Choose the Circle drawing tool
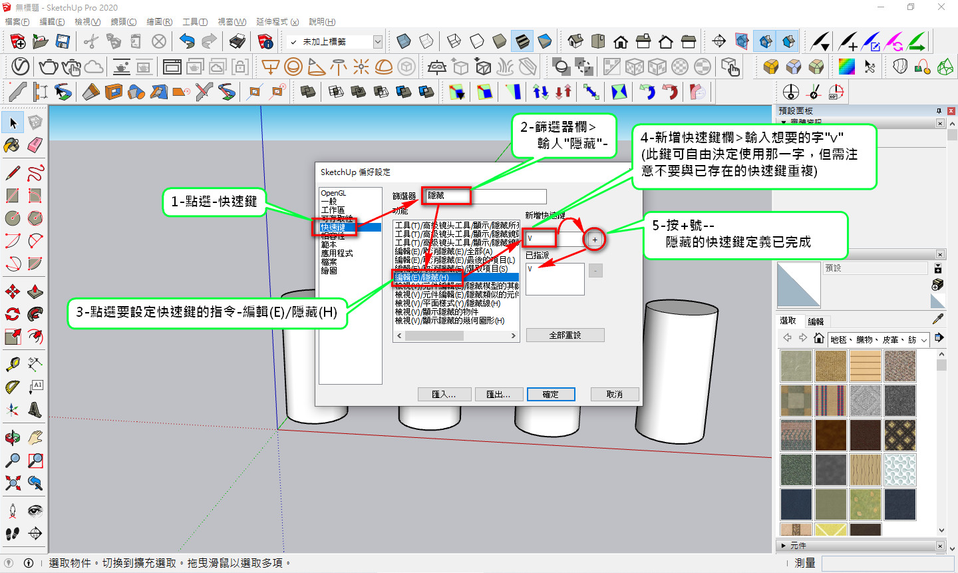This screenshot has width=958, height=573. coord(13,218)
